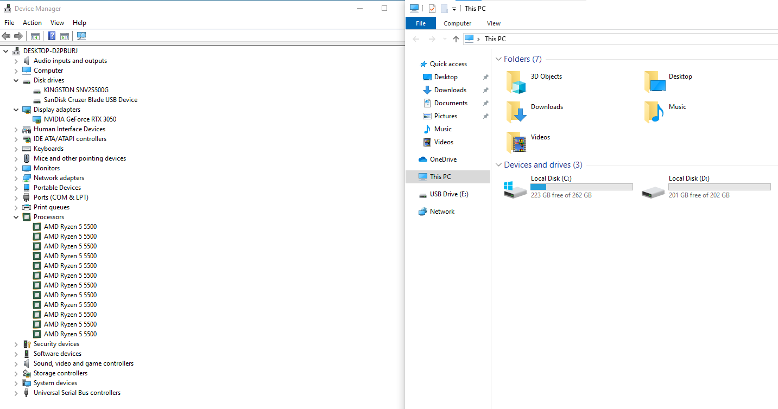Viewport: 778px width, 409px height.
Task: Collapse the Devices and drives section
Action: coord(498,165)
